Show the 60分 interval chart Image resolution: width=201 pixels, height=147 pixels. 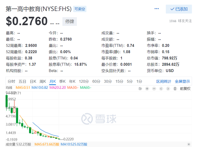(x=96, y=81)
